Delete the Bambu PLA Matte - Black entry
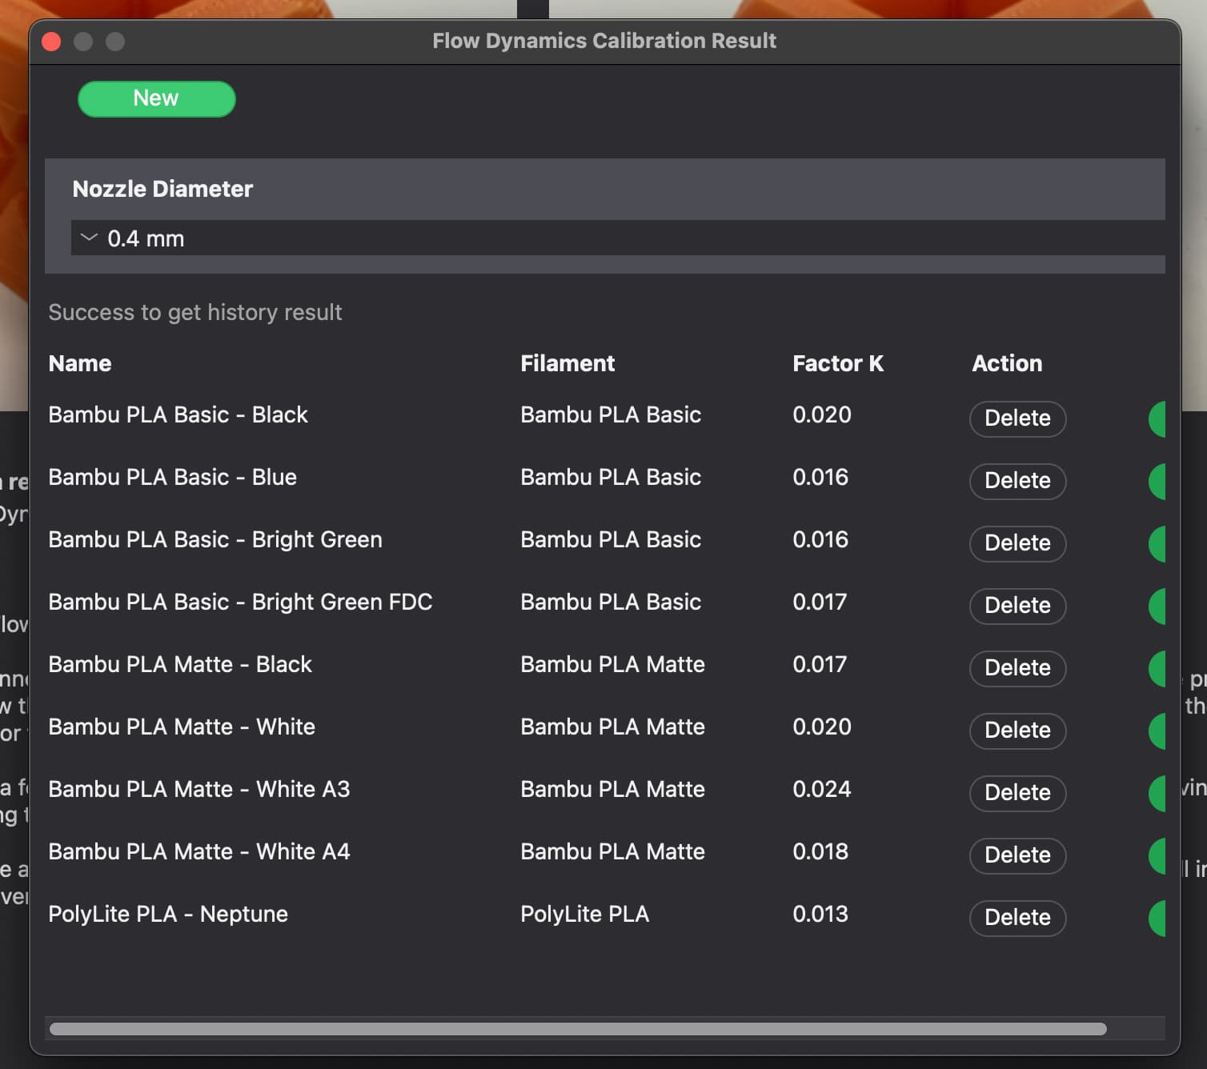Image resolution: width=1207 pixels, height=1069 pixels. point(1017,668)
